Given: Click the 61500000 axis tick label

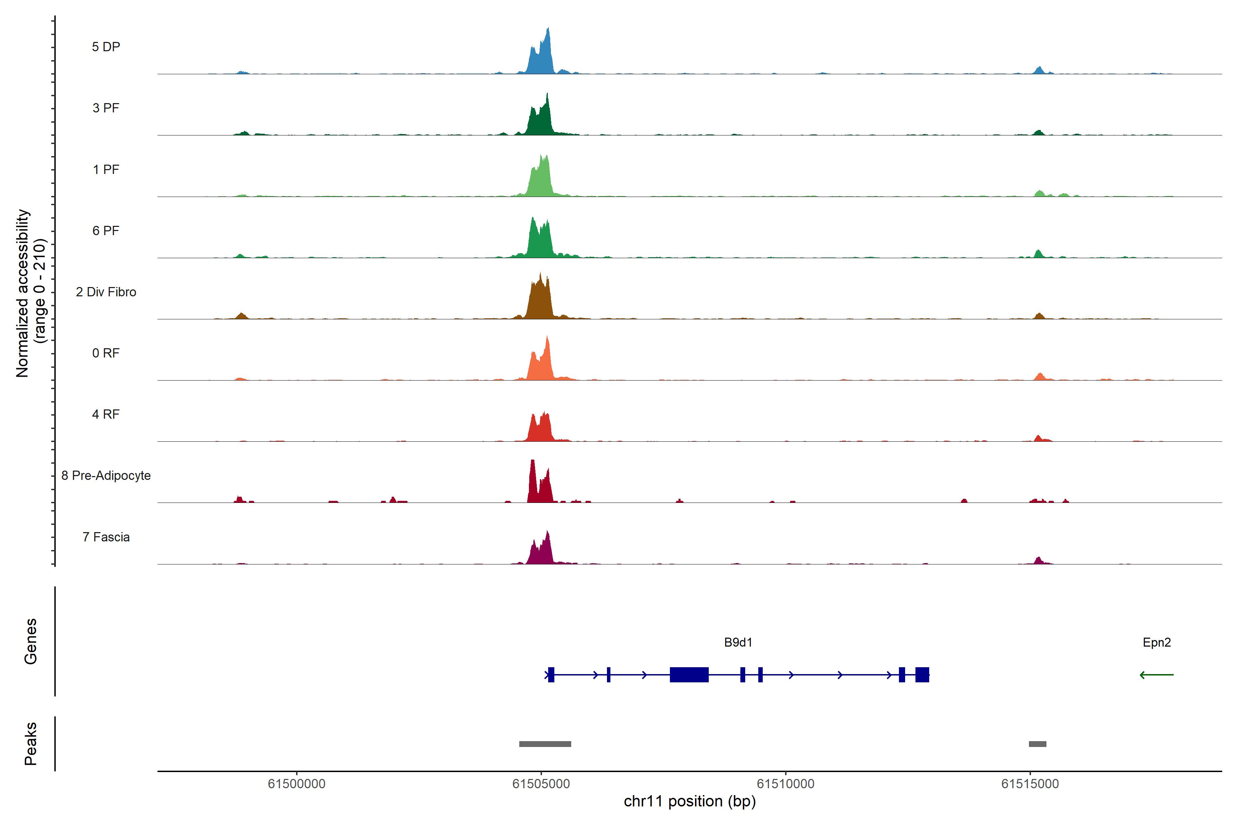Looking at the screenshot, I should point(296,784).
